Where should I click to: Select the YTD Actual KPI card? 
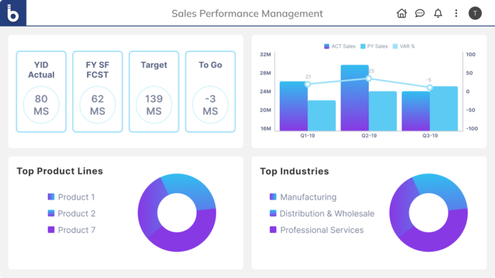[41, 91]
